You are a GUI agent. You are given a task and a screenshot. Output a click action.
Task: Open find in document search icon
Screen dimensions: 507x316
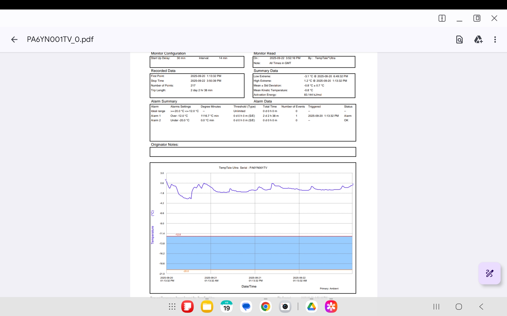(459, 39)
